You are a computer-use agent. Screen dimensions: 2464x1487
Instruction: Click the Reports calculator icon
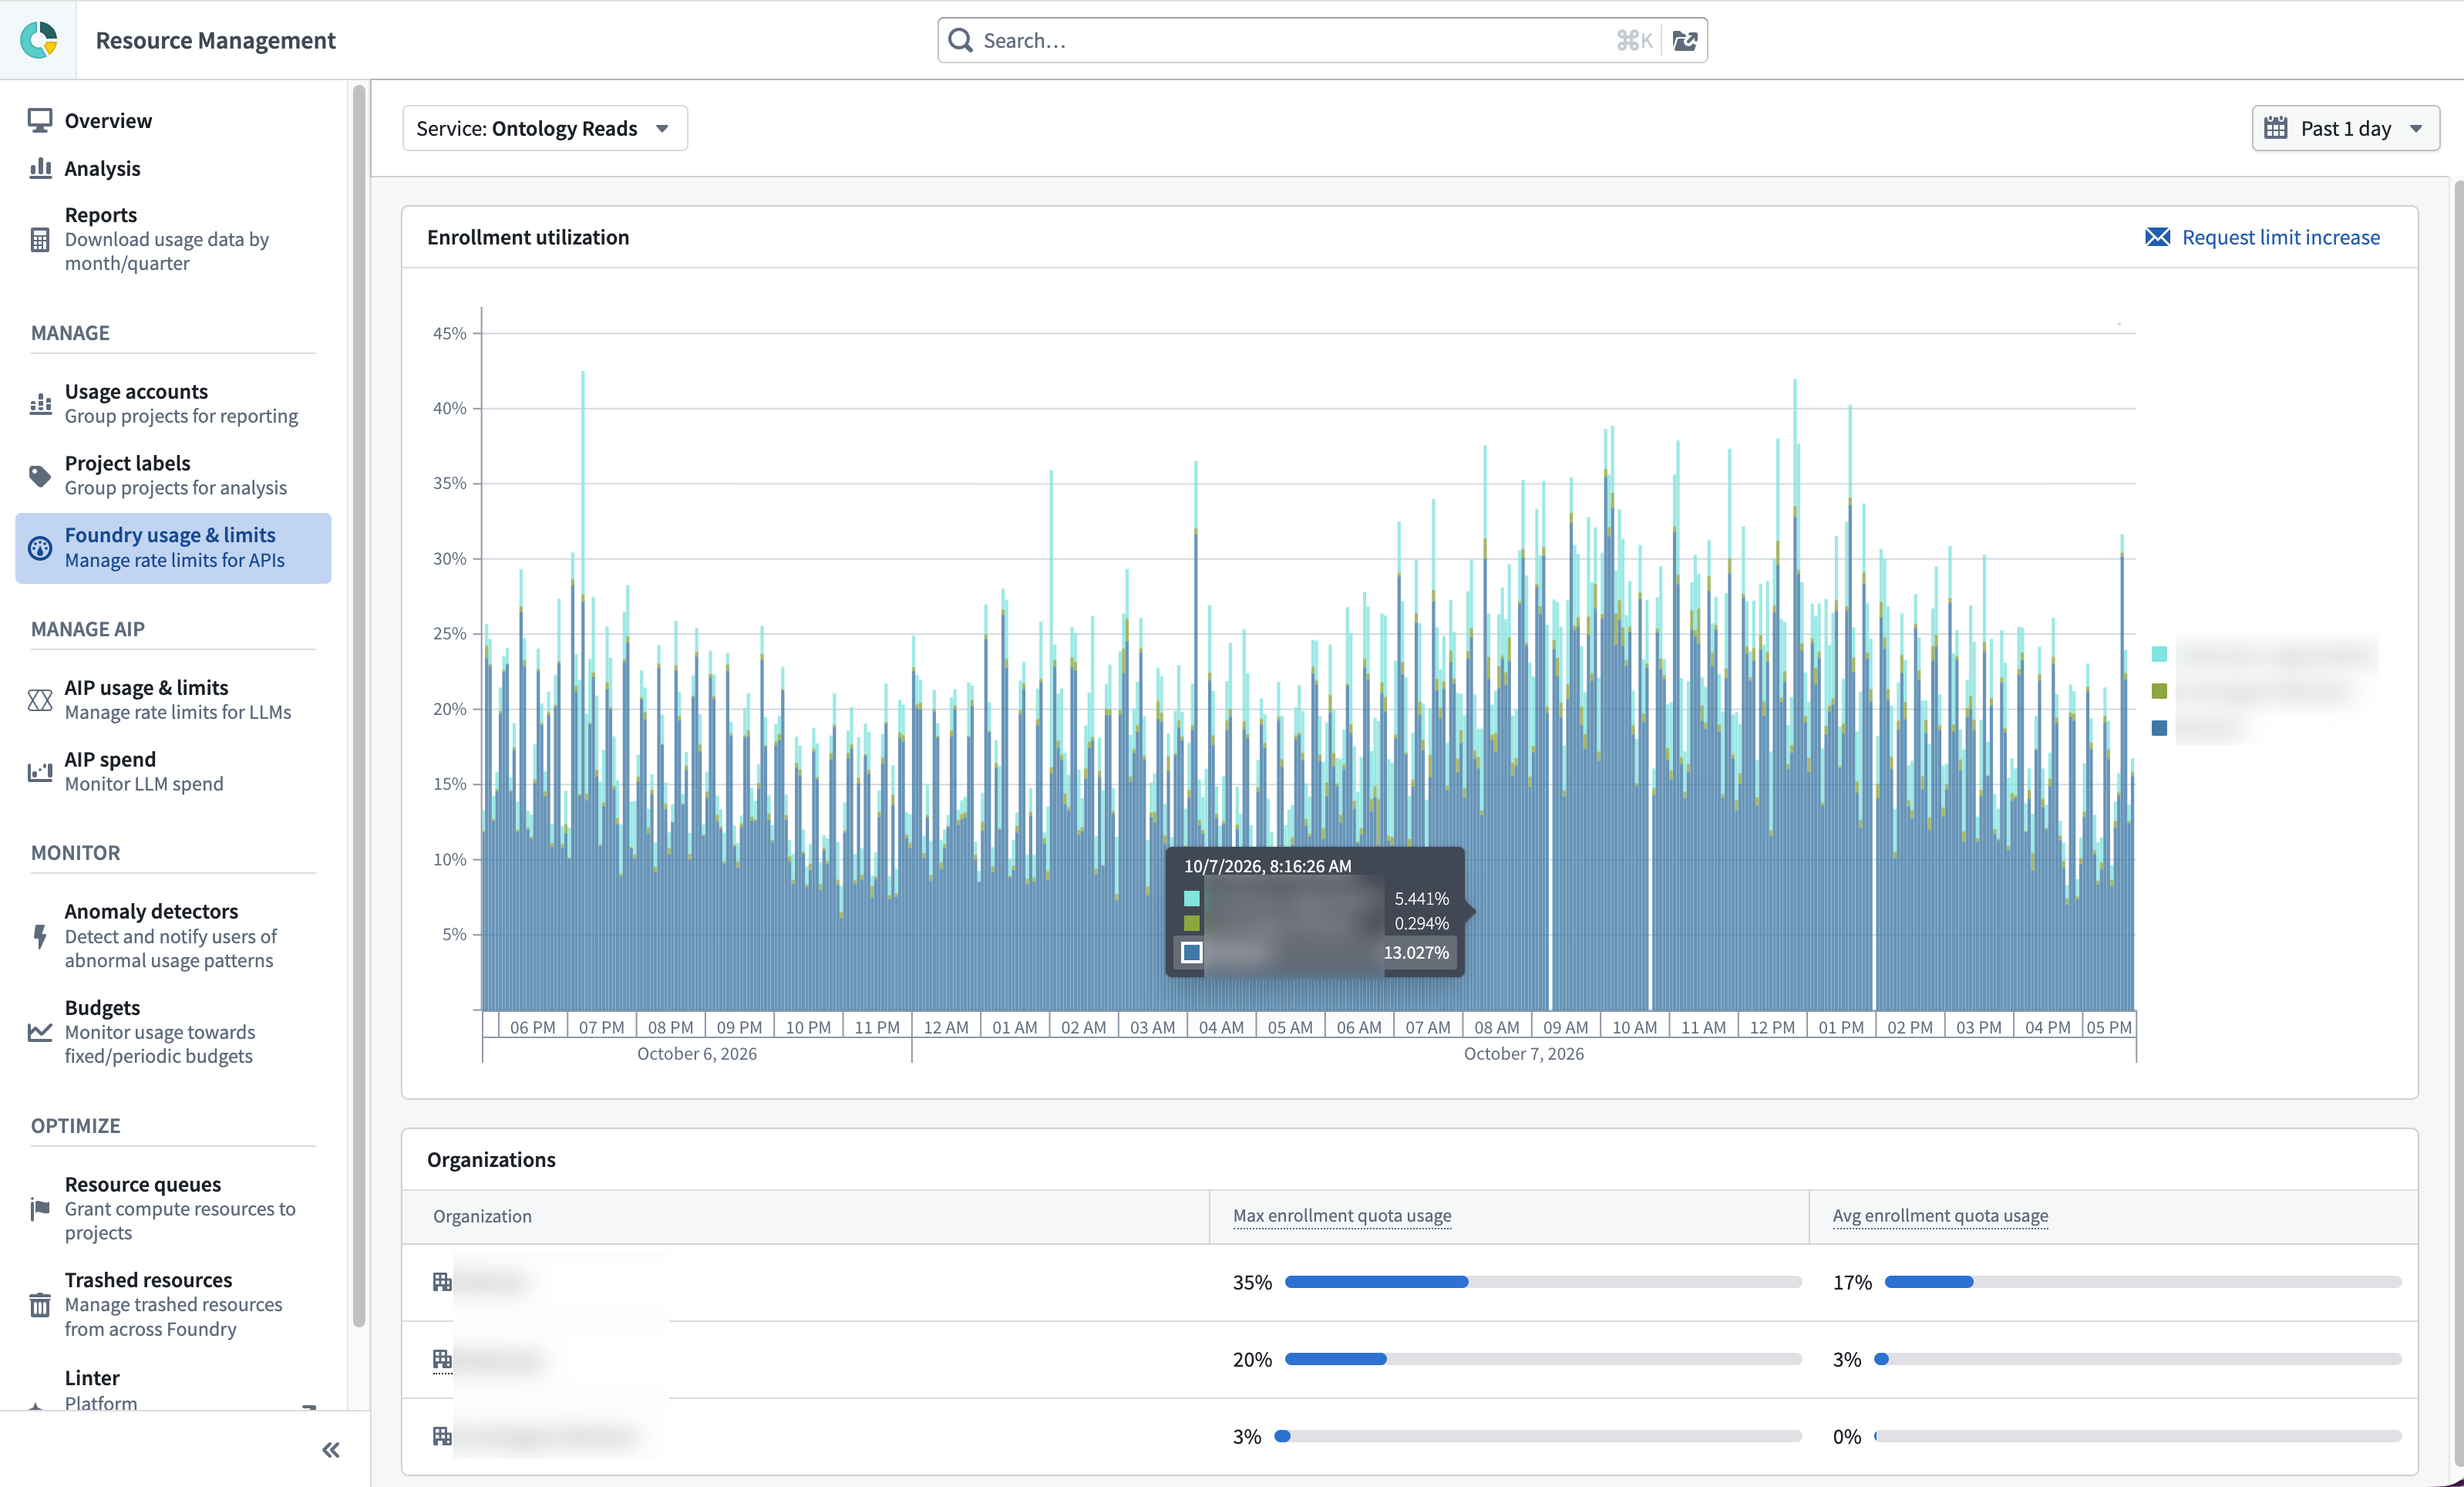click(40, 239)
